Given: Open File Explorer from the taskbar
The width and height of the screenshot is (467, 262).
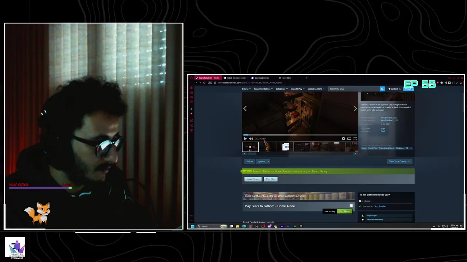Looking at the screenshot, I should tap(238, 226).
